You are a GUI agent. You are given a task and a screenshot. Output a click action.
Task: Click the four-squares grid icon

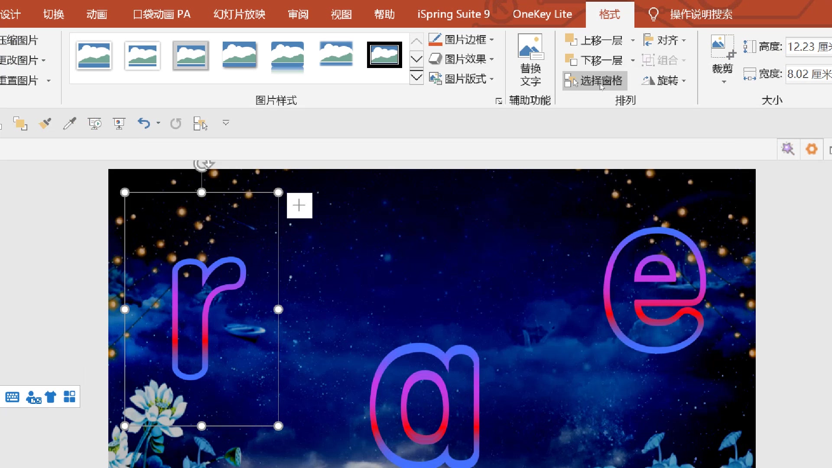(x=69, y=396)
